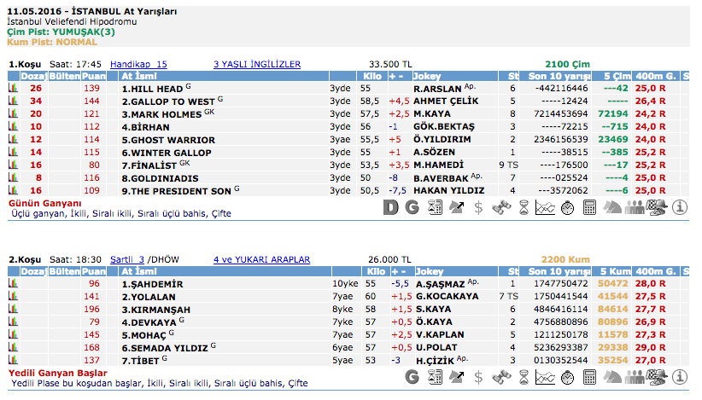This screenshot has width=702, height=400.
Task: Click the G icon in race 1 toolbar
Action: click(412, 206)
